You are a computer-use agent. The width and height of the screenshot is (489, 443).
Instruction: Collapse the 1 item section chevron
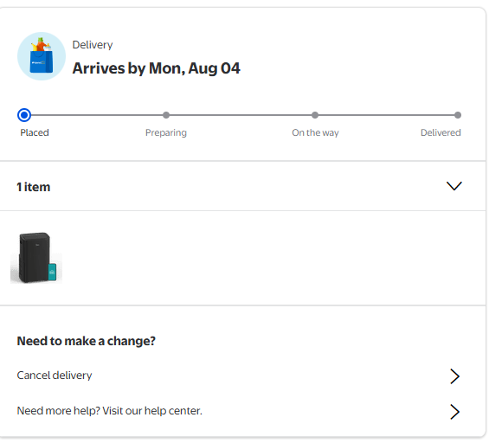point(454,186)
